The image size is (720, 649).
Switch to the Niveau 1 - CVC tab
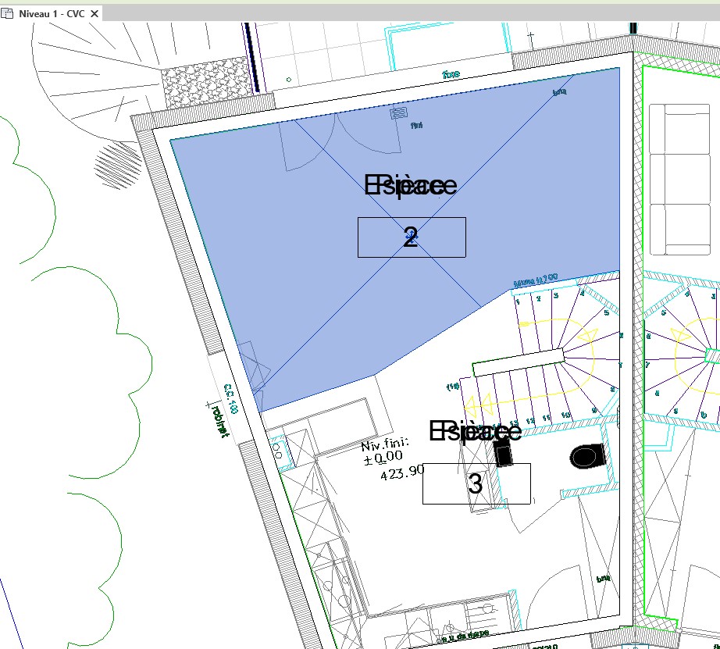tap(53, 14)
